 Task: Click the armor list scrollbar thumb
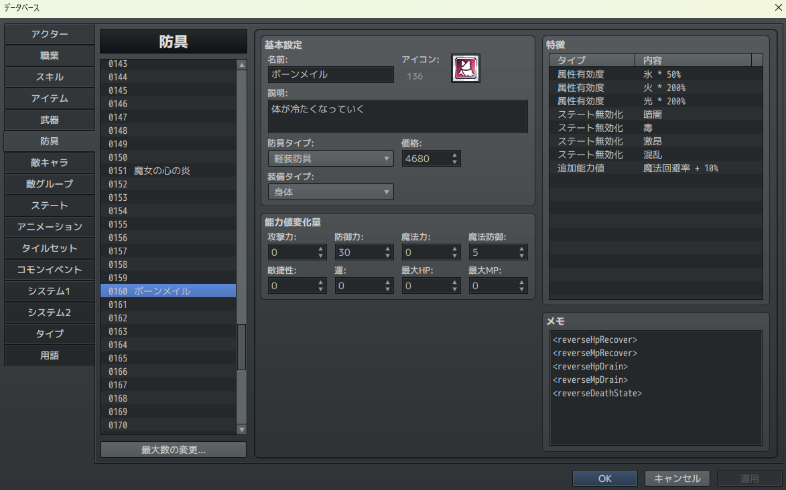pyautogui.click(x=242, y=347)
